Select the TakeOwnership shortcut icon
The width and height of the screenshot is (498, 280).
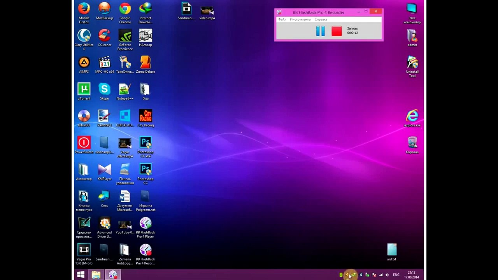point(125,65)
